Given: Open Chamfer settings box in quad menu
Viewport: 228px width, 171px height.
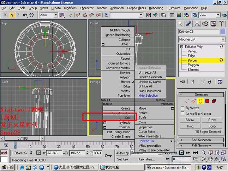Looking at the screenshot, I should pos(104,127).
